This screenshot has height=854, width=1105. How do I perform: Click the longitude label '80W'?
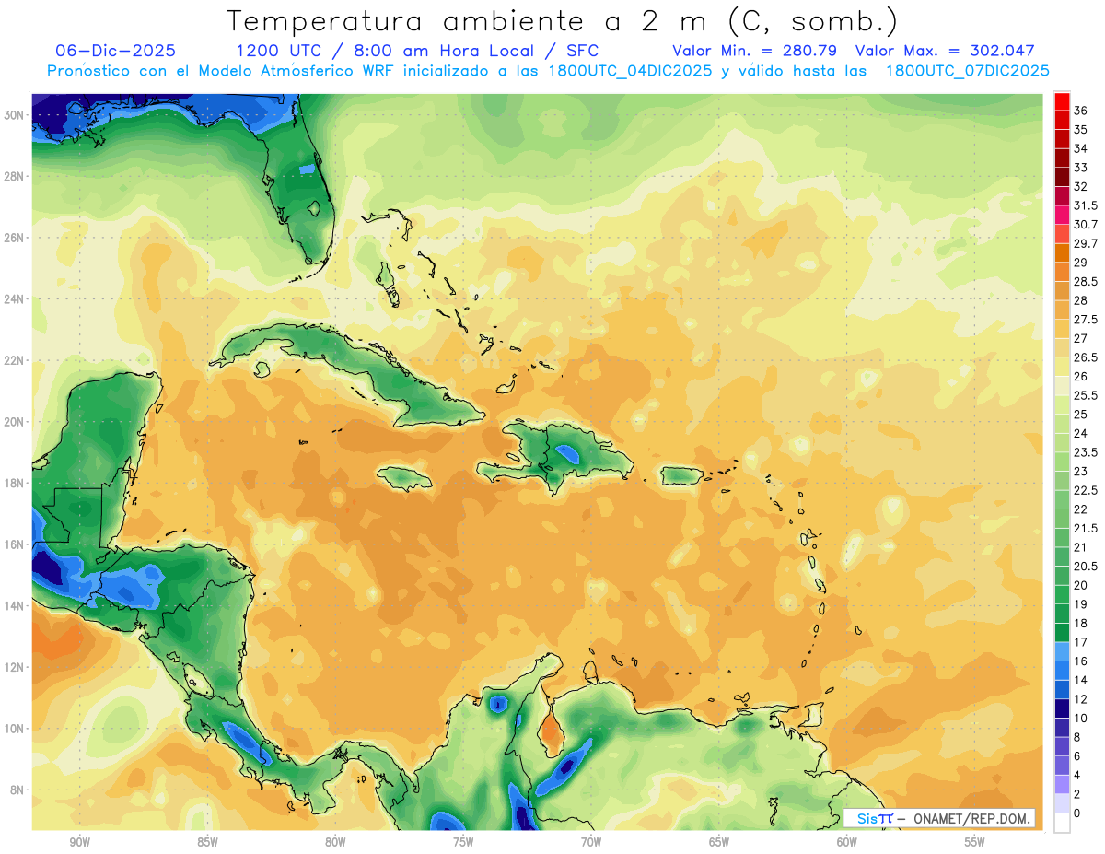tap(335, 843)
